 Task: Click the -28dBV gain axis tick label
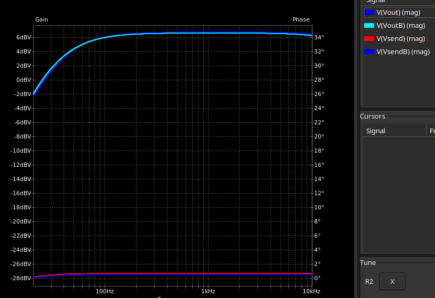[21, 278]
